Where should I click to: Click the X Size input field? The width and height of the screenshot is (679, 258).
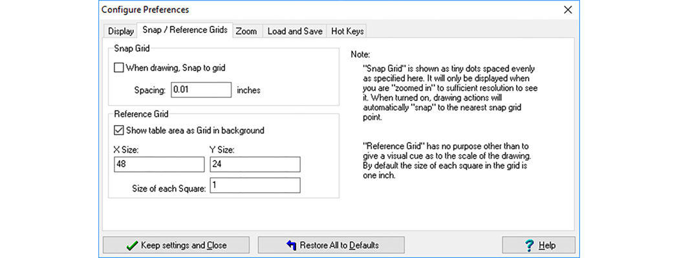coord(158,164)
